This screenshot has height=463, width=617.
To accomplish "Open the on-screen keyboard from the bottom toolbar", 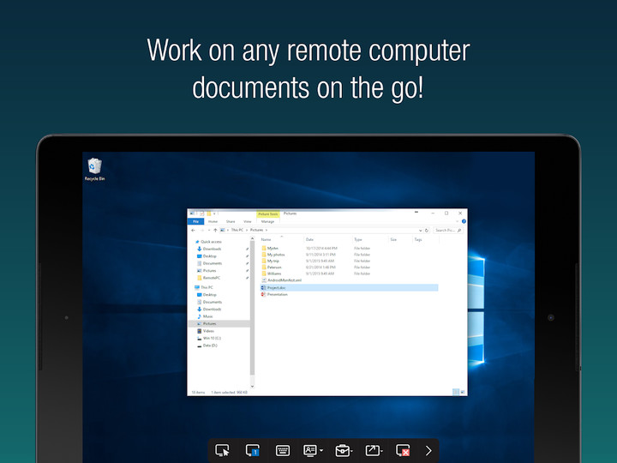I will point(283,450).
